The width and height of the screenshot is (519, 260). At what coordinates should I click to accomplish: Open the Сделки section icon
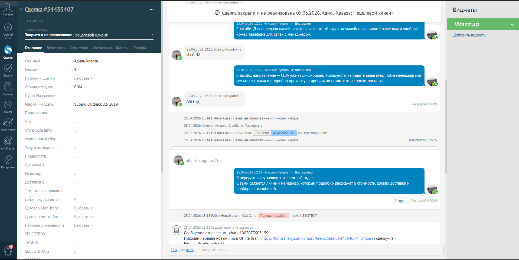coord(8,50)
